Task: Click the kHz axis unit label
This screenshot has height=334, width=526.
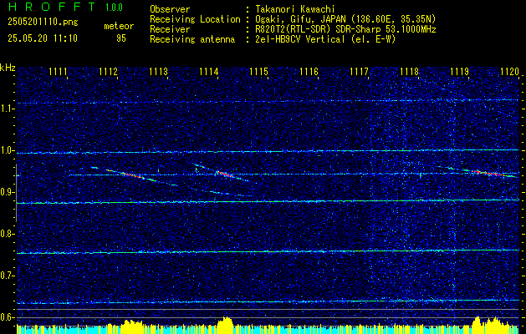Action: tap(8, 68)
